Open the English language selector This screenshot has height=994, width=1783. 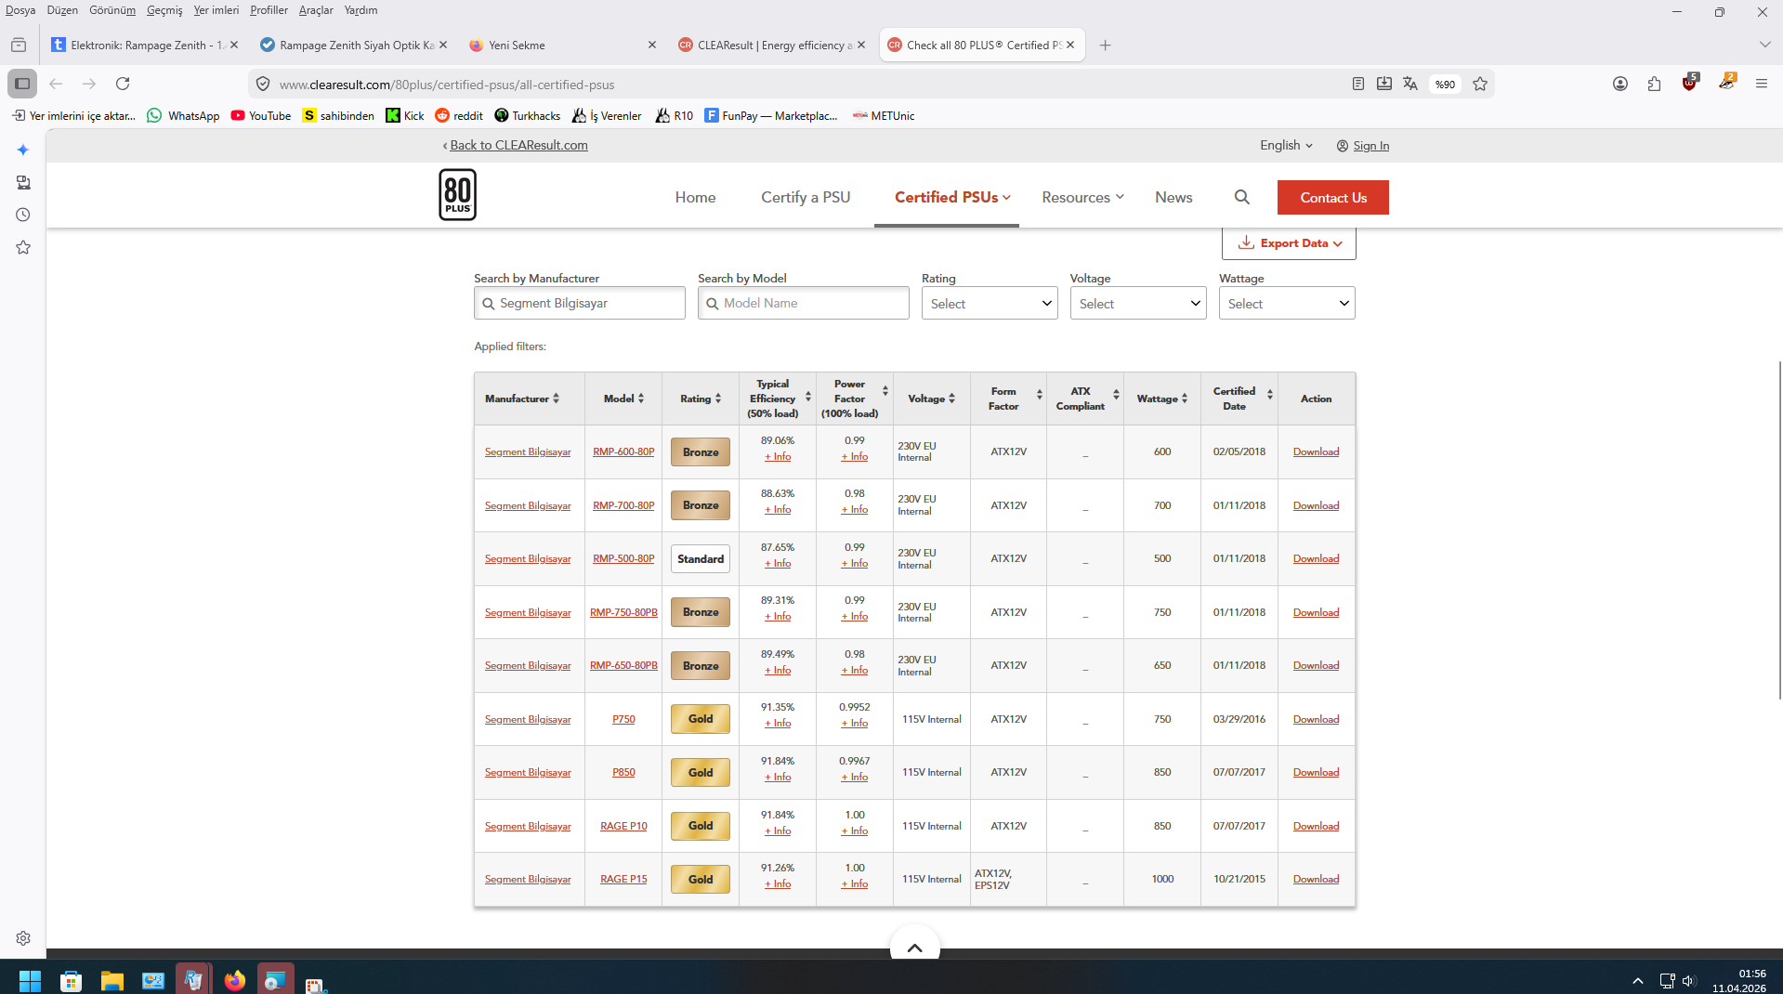click(x=1286, y=145)
